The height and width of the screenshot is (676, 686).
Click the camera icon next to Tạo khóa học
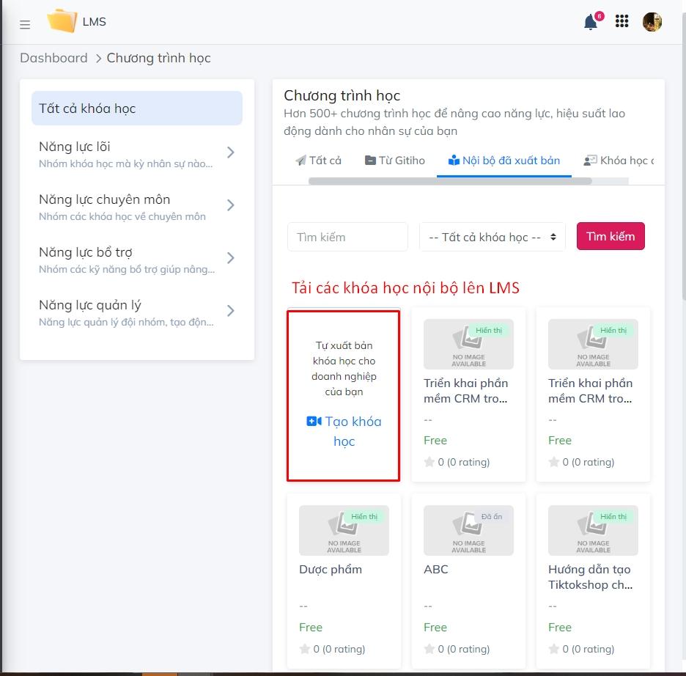point(314,421)
